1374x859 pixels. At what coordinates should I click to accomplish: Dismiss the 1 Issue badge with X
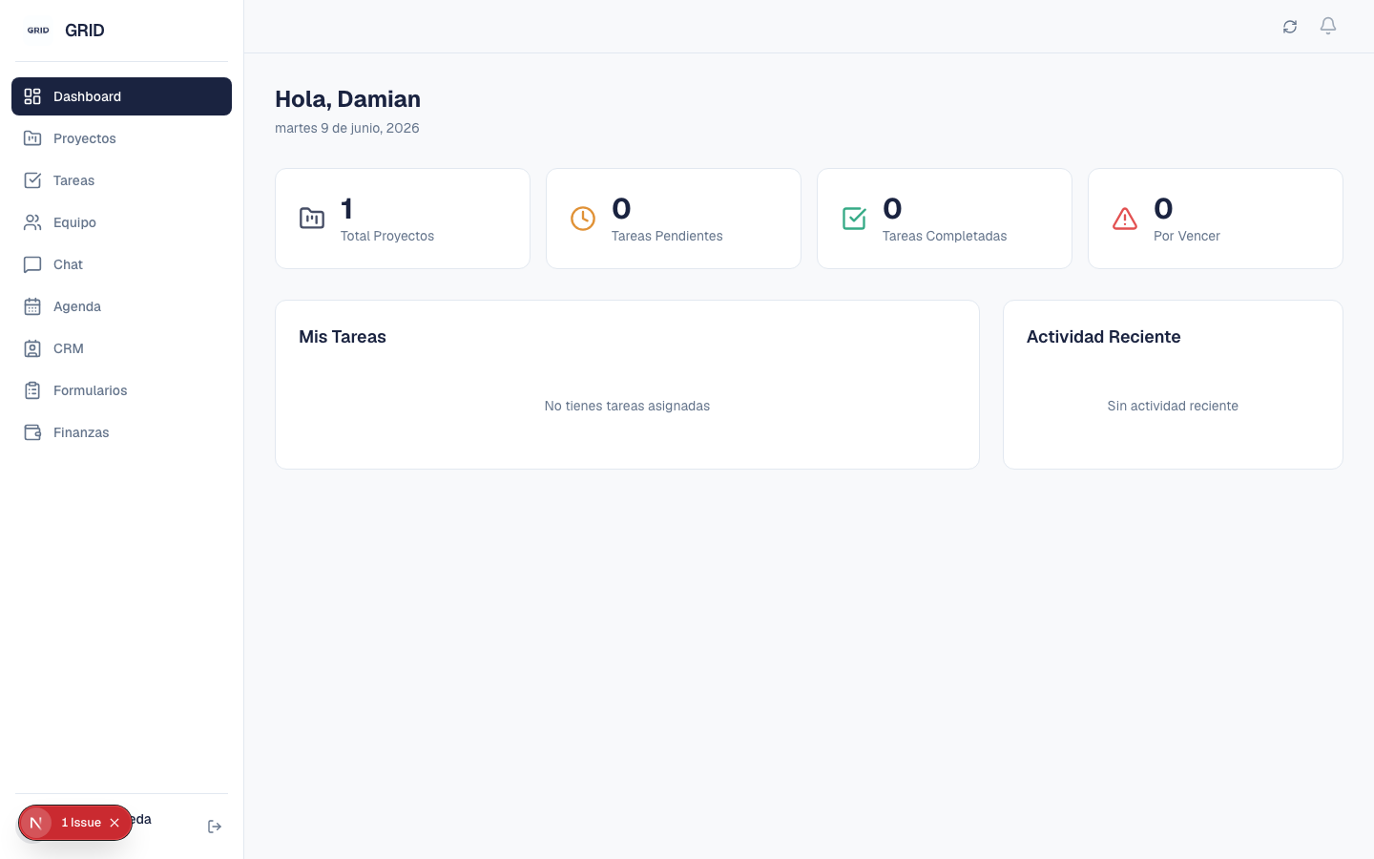click(114, 823)
